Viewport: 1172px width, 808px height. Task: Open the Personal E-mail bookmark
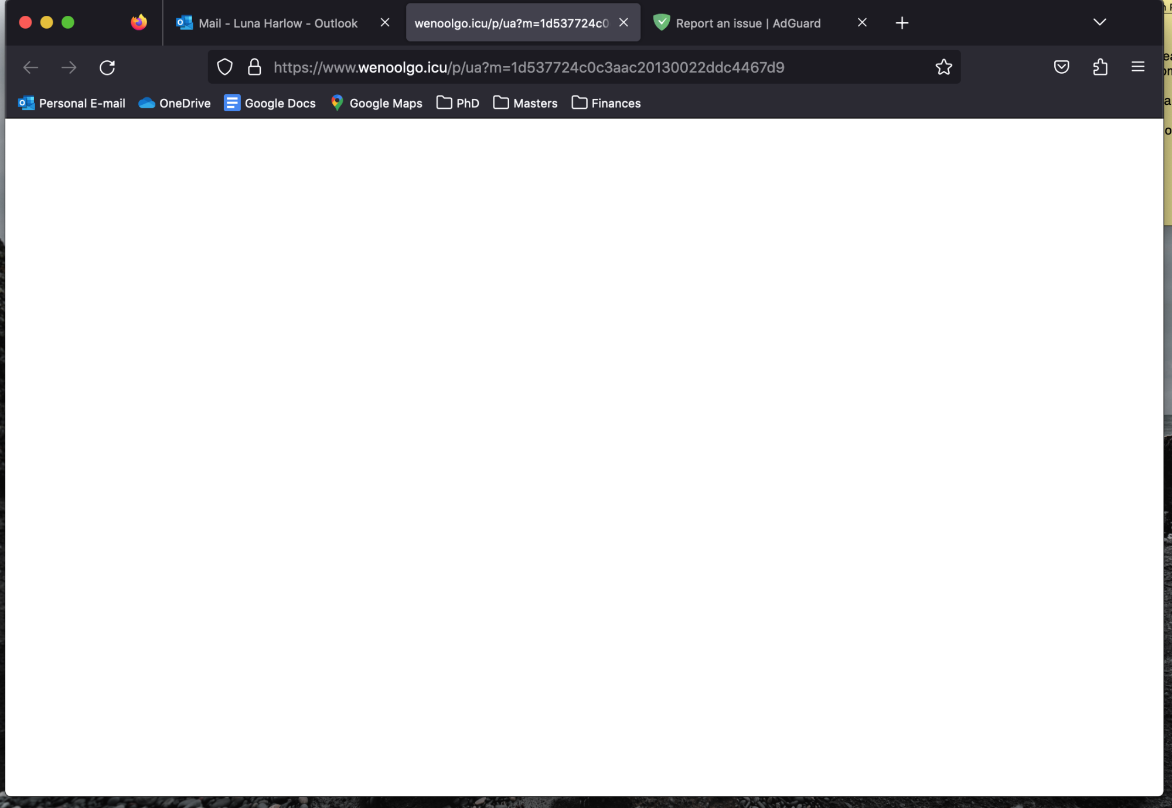coord(72,104)
